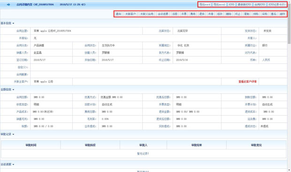This screenshot has height=172, width=291.
Task: Open the 关联父合同 action
Action: point(146,14)
